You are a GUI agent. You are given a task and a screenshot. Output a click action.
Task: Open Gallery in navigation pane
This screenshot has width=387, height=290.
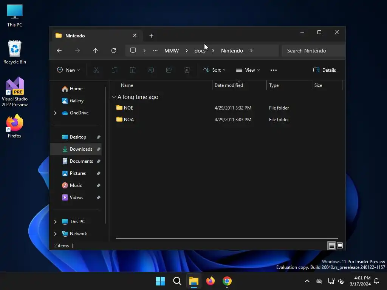tap(76, 101)
